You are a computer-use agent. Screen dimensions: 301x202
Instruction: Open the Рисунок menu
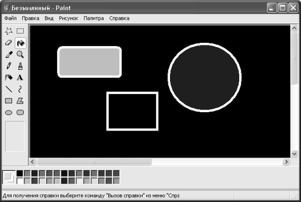pyautogui.click(x=69, y=19)
